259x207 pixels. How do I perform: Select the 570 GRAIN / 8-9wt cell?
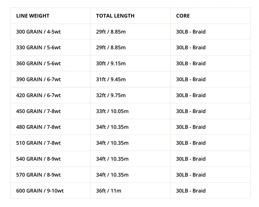coord(38,175)
